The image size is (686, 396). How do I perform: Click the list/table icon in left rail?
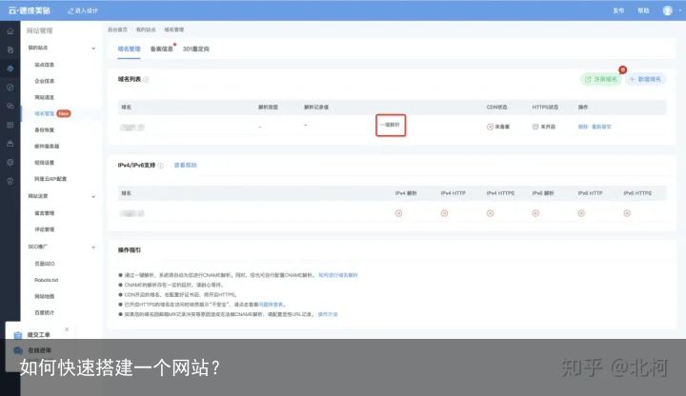[10, 125]
